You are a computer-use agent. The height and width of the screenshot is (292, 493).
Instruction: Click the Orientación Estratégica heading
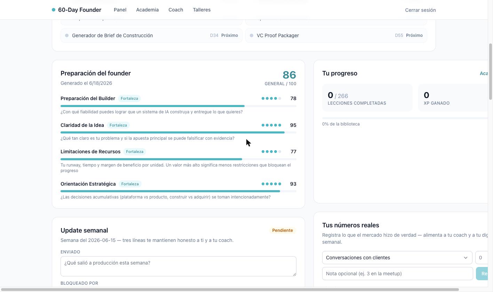coord(88,184)
